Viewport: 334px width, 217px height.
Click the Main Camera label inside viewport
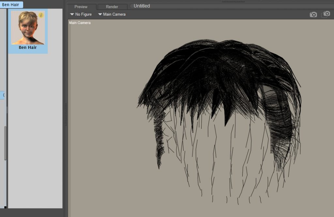point(80,23)
